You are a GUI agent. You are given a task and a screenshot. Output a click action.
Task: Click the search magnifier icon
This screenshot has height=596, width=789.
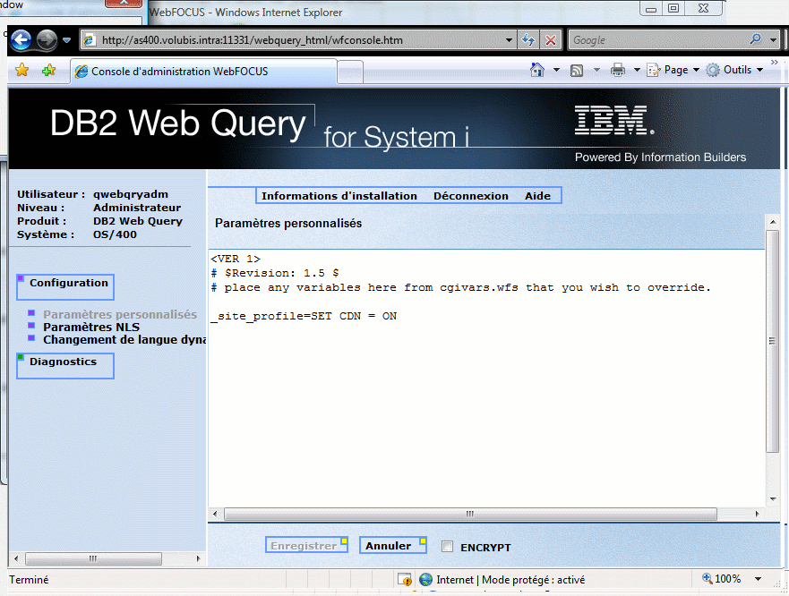pos(755,39)
